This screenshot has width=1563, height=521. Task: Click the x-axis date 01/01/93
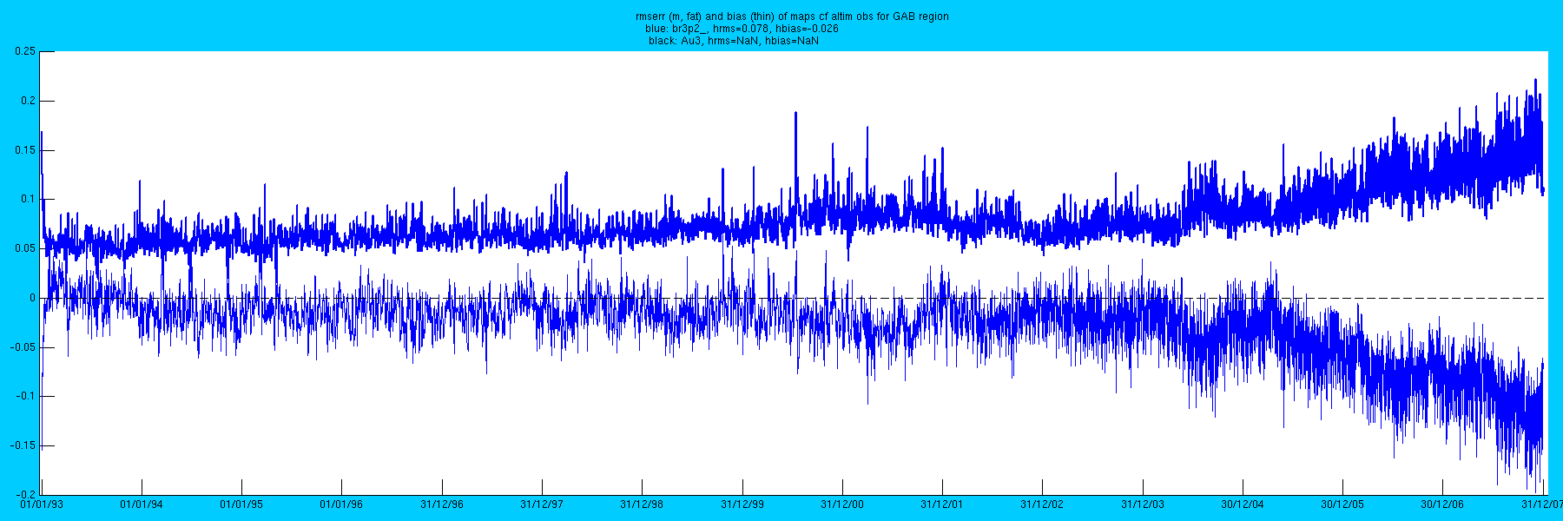41,504
